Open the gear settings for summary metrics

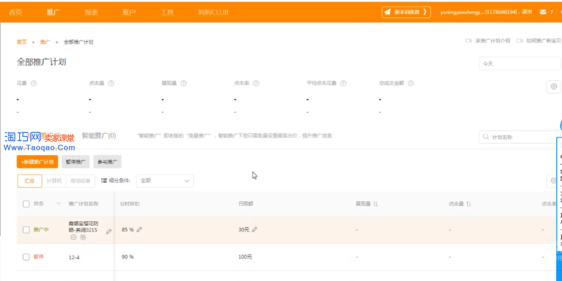(554, 87)
